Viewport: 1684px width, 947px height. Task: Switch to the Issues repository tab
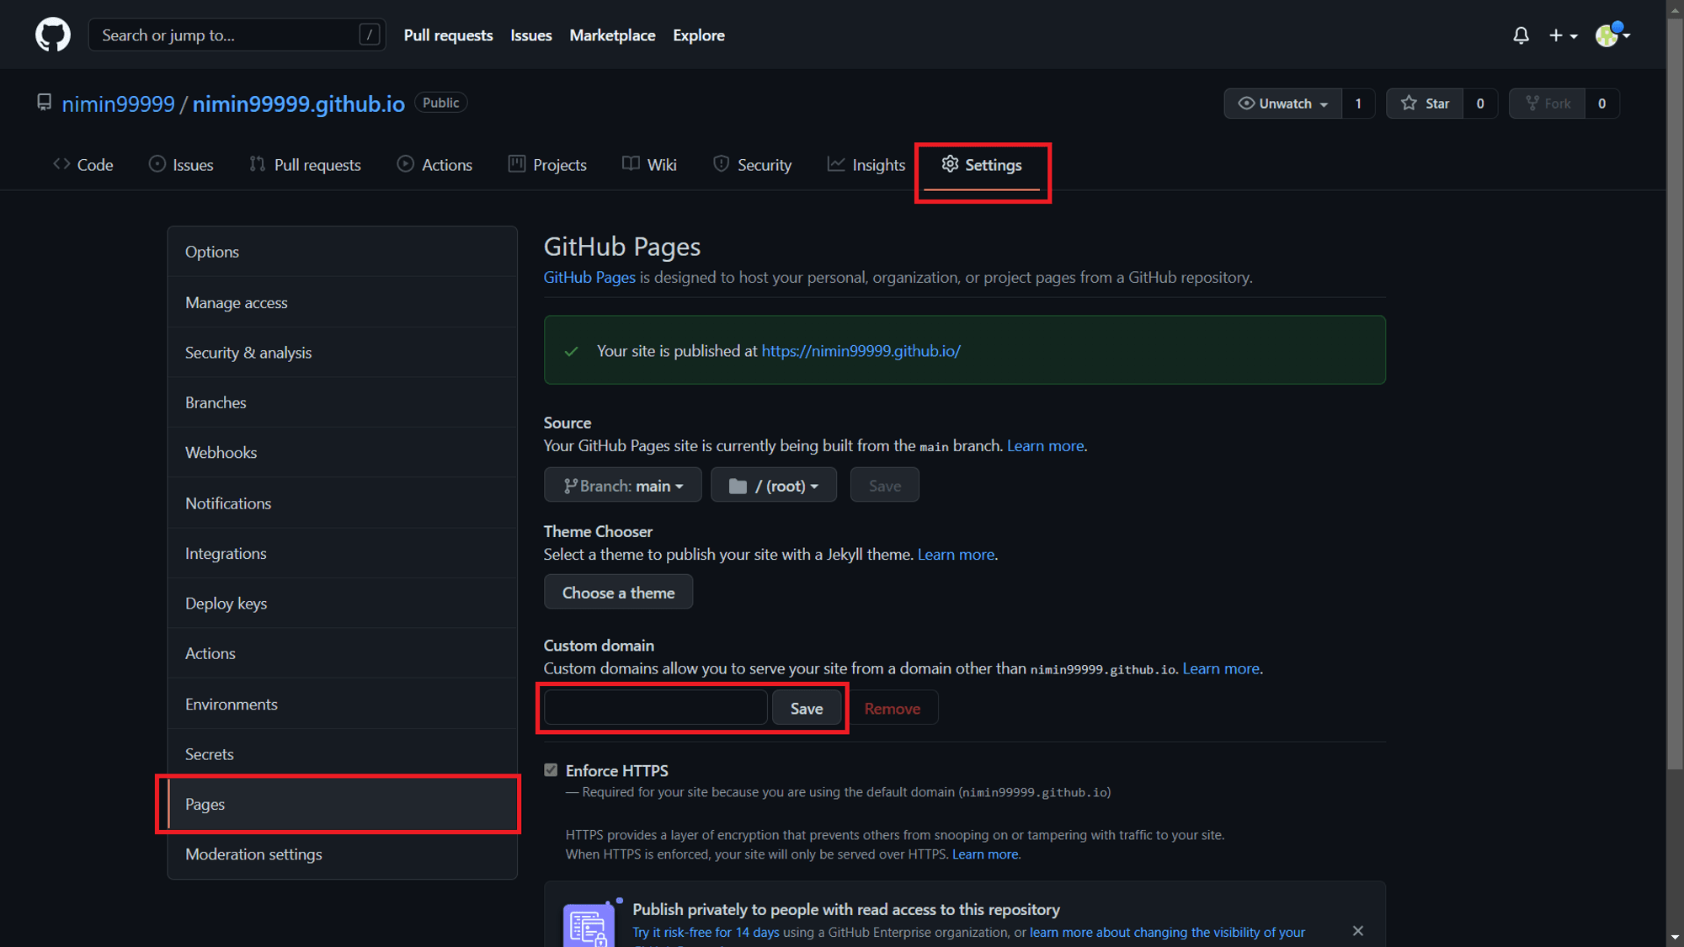click(x=181, y=165)
